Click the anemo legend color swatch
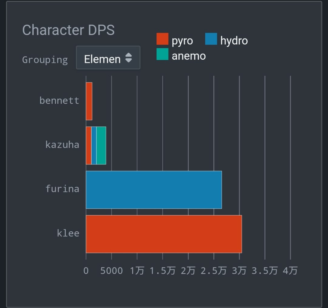This screenshot has width=328, height=308. tap(162, 54)
